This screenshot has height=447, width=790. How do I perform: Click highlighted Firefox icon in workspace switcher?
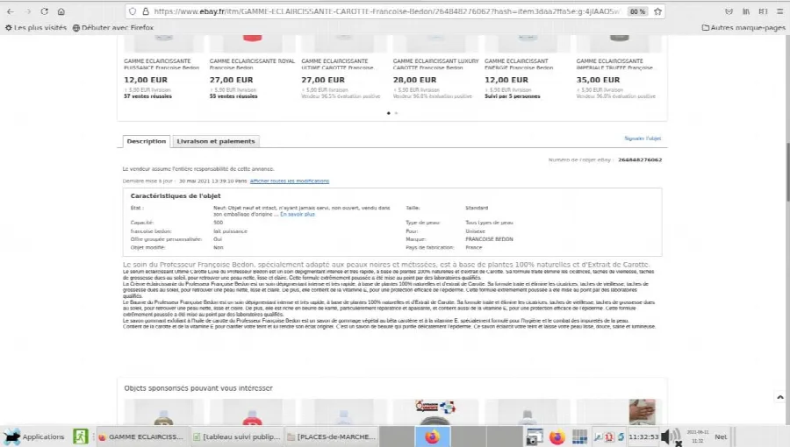tap(432, 436)
